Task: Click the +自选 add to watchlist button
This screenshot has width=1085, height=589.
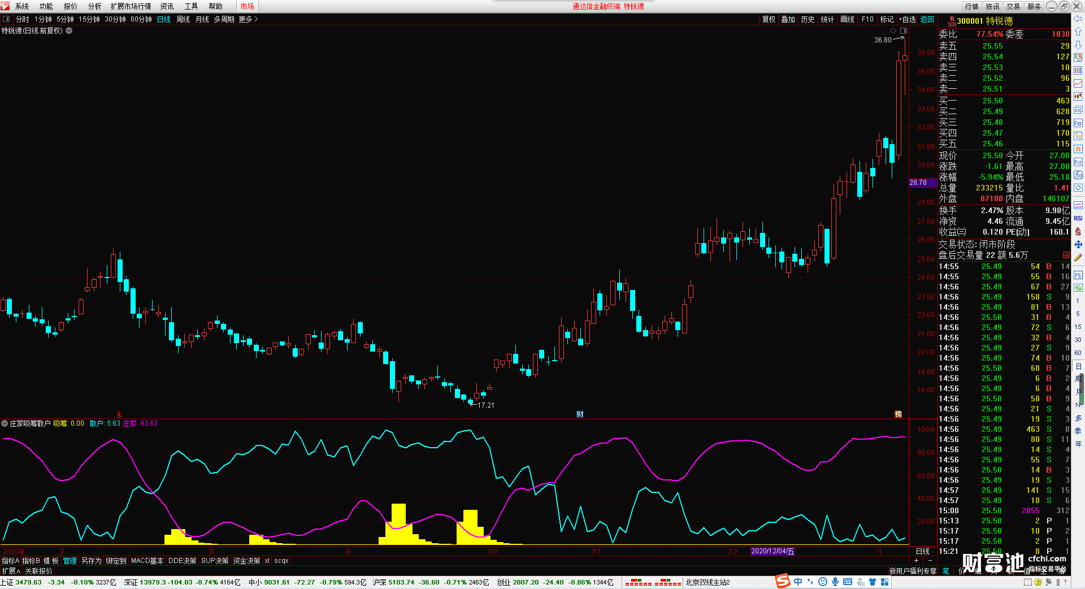Action: (907, 19)
